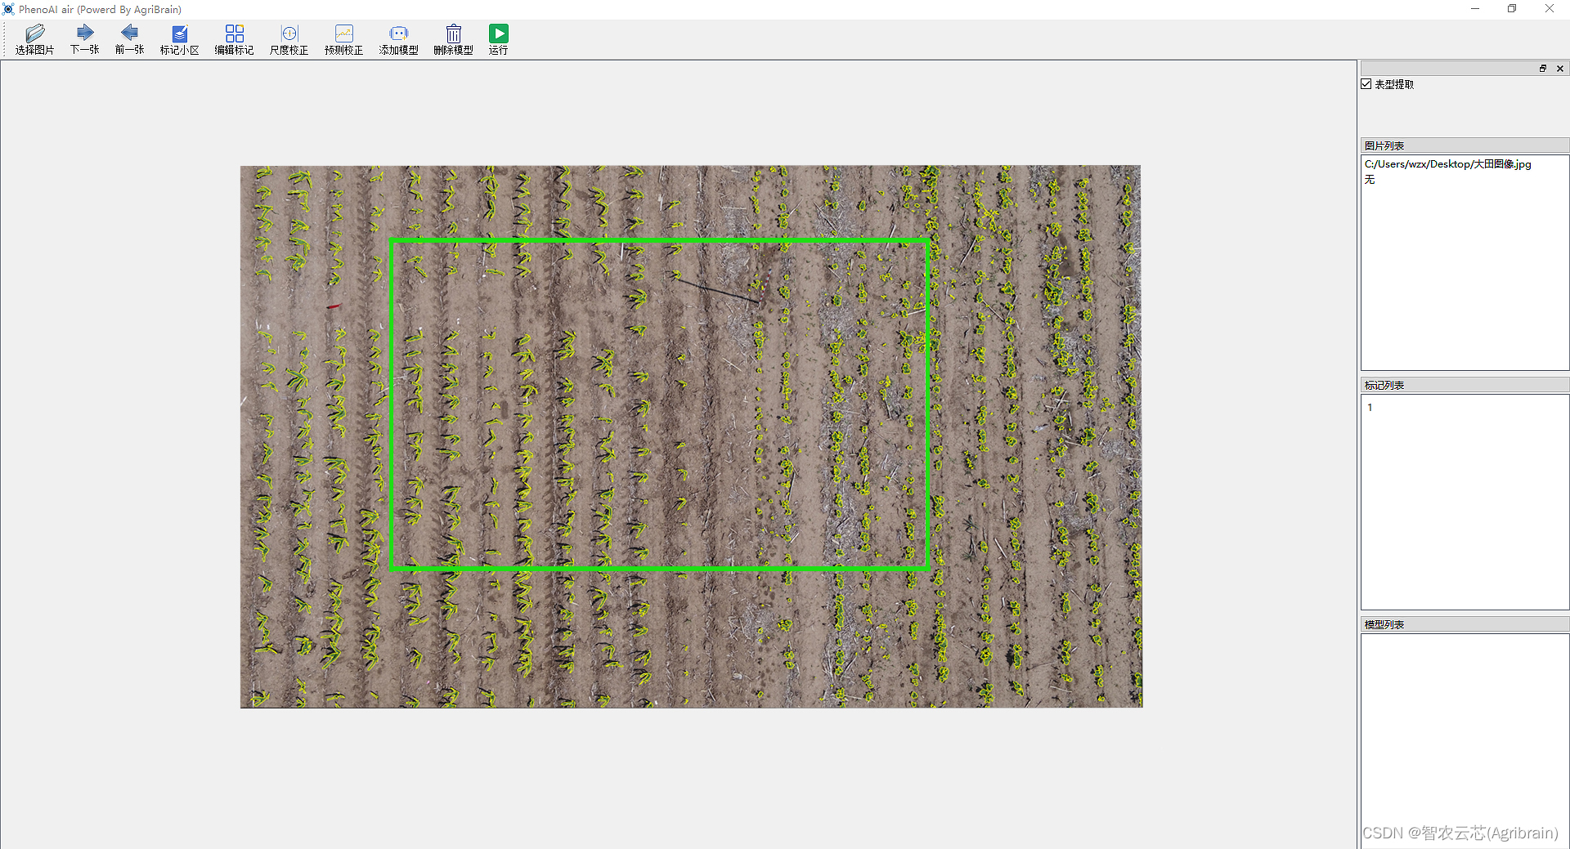Go to previous image with 前一张
The width and height of the screenshot is (1570, 849).
tap(129, 39)
